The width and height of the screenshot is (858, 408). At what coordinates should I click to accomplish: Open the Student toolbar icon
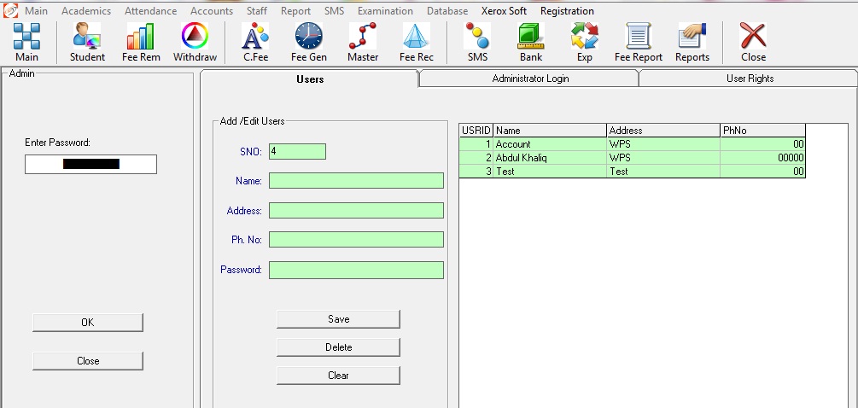(x=88, y=43)
